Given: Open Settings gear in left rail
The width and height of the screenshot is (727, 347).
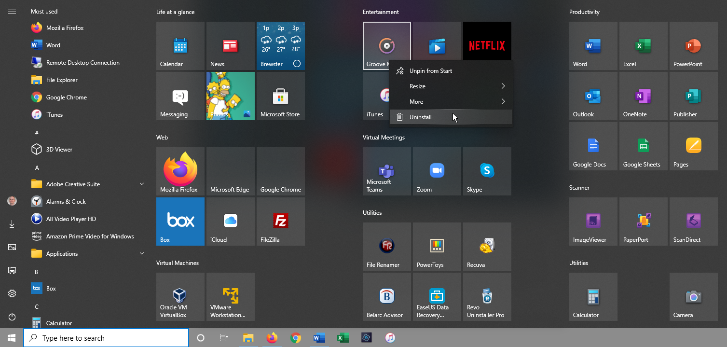Looking at the screenshot, I should click(12, 293).
